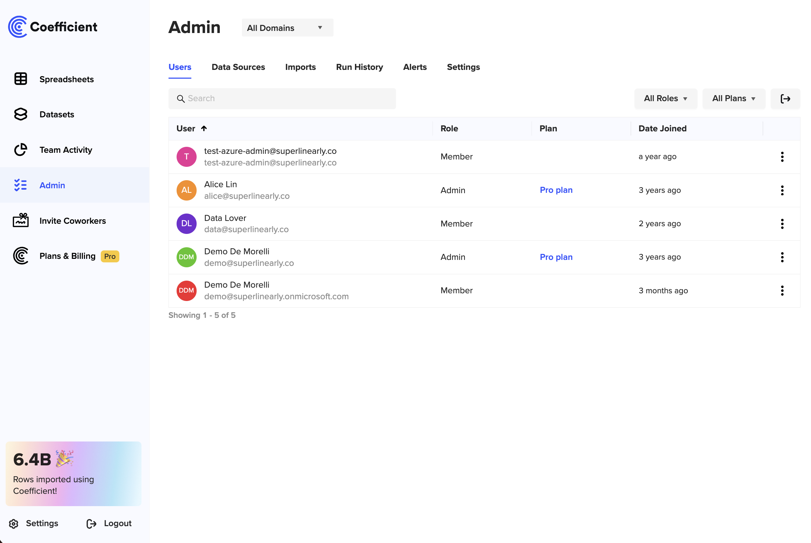The height and width of the screenshot is (543, 811).
Task: Open the All Plans filter dropdown
Action: (x=733, y=99)
